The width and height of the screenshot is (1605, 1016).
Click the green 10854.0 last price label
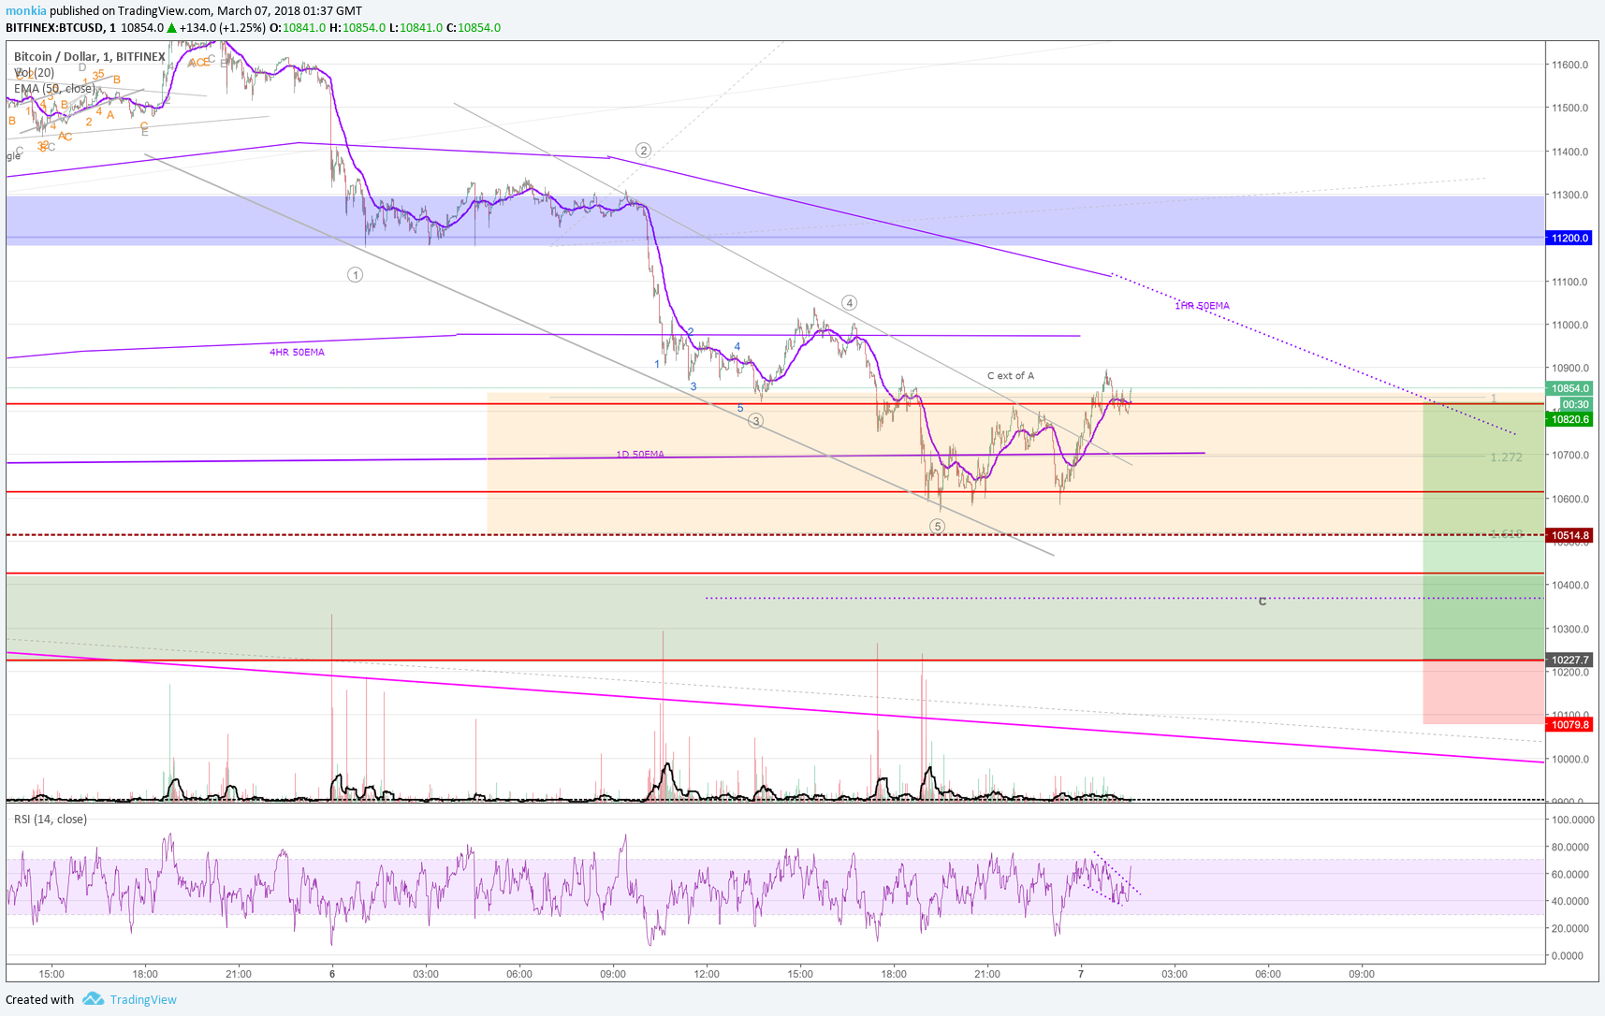[x=1569, y=388]
